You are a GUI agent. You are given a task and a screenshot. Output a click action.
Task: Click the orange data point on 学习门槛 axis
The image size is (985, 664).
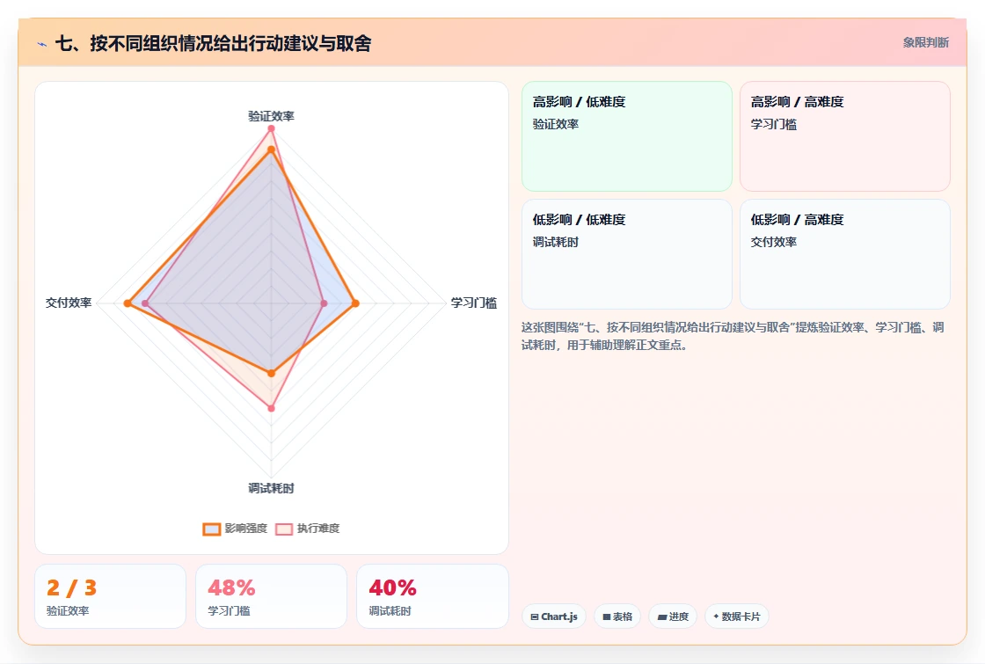355,303
